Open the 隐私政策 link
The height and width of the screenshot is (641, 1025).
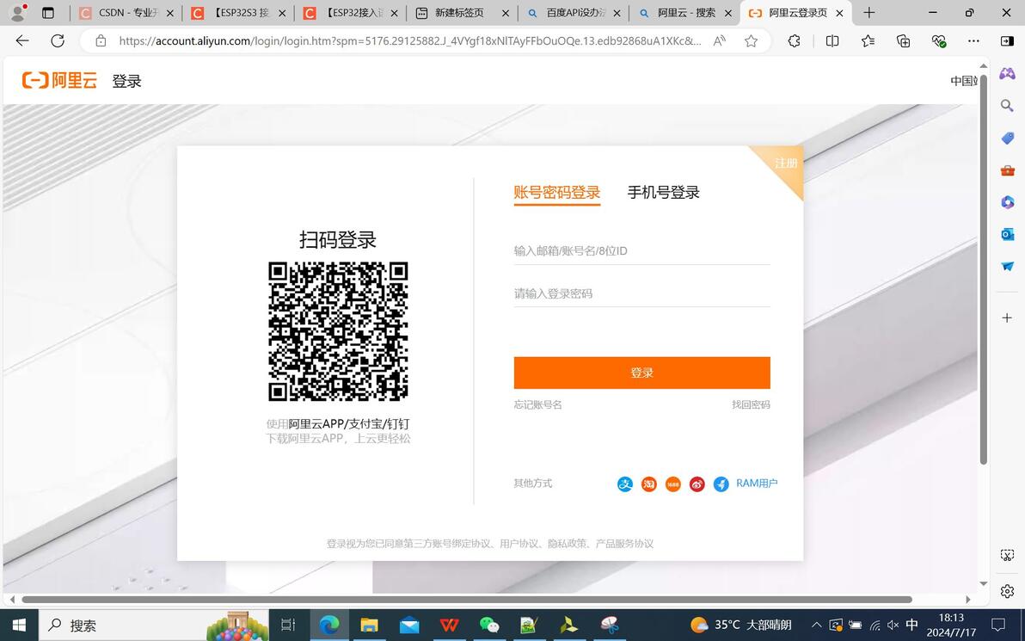568,544
